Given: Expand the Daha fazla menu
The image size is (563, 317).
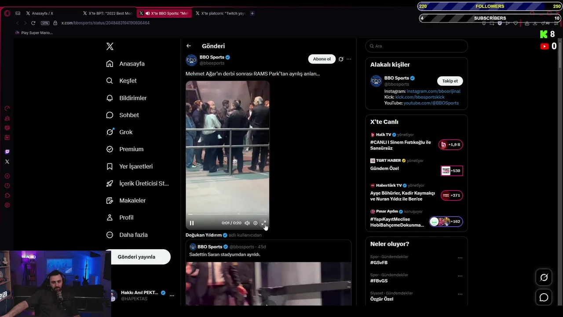Looking at the screenshot, I should tap(127, 235).
